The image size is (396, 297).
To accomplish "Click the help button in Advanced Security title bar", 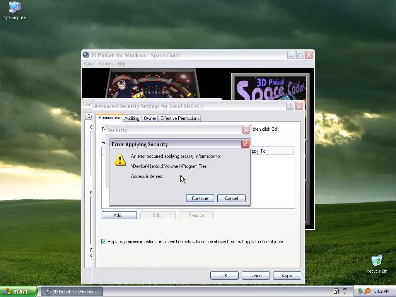I will point(290,106).
